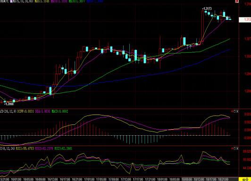Select the MACD(26,12,9) parameters label
The height and width of the screenshot is (181, 251).
(8, 111)
